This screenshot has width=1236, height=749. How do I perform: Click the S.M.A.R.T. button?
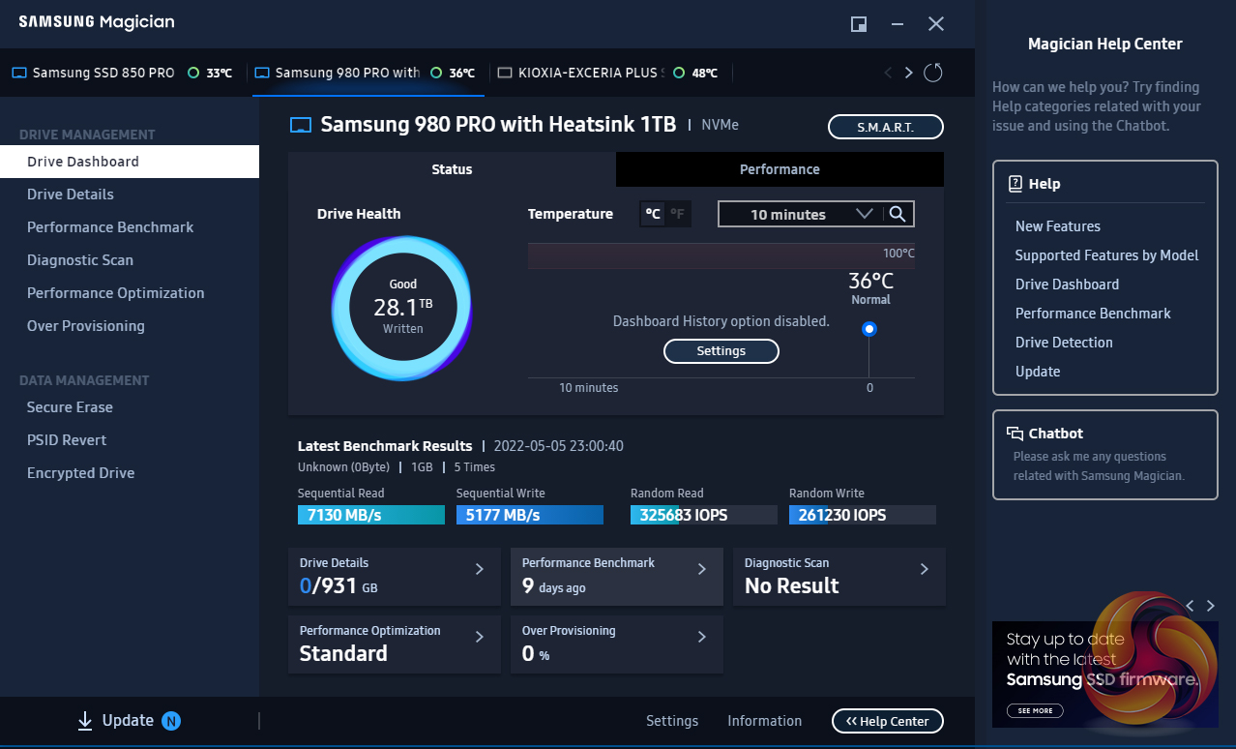pos(885,127)
